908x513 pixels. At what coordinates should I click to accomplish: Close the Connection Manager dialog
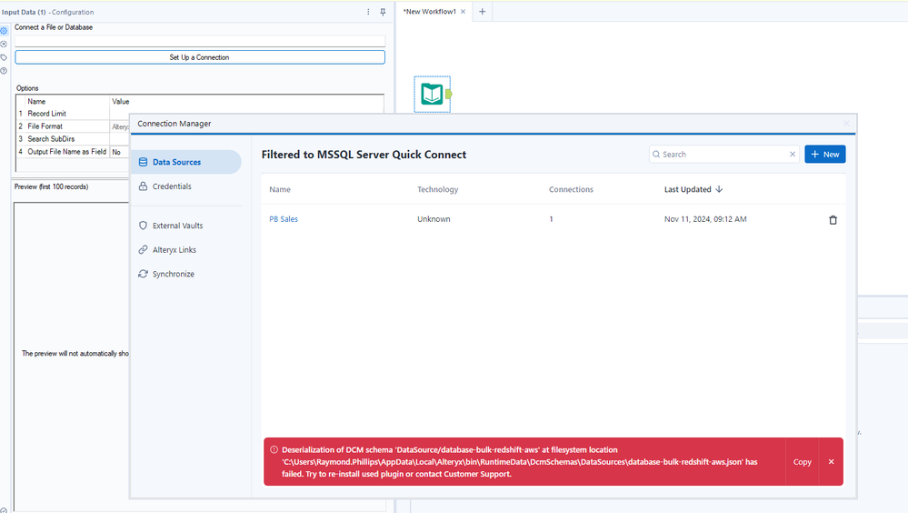846,124
